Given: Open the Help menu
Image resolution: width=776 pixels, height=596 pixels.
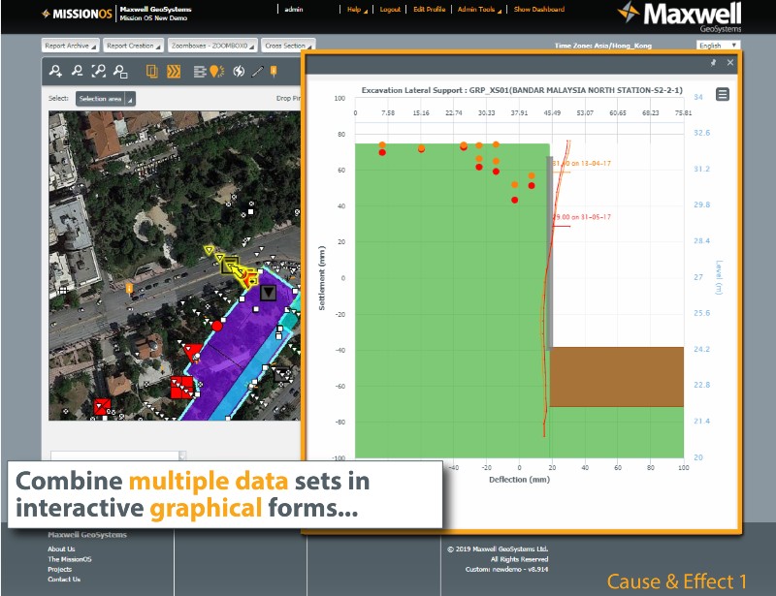Looking at the screenshot, I should [357, 10].
